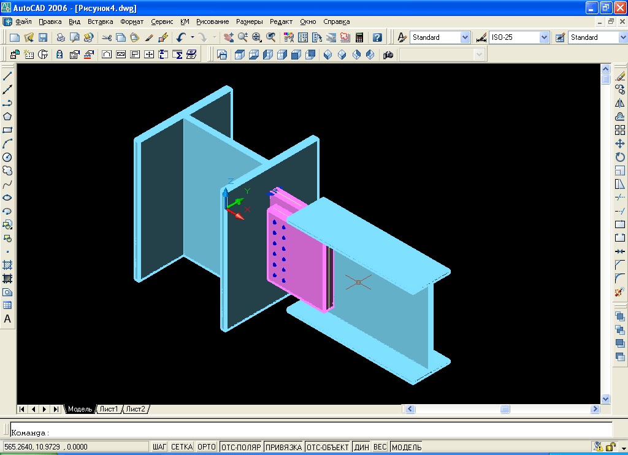Toggle ПРИВЯЗКА object snap
The width and height of the screenshot is (628, 455).
[x=283, y=447]
